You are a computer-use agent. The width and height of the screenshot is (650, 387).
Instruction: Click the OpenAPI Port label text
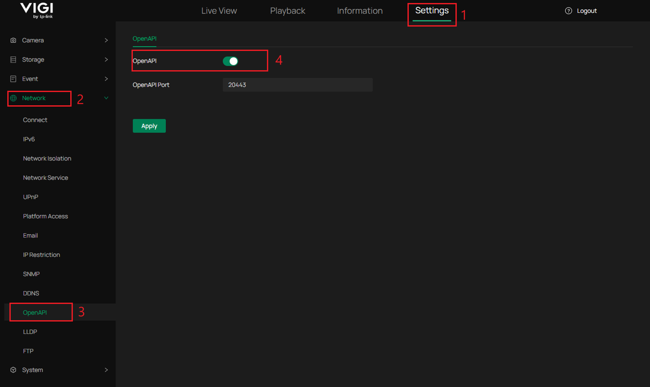[151, 85]
